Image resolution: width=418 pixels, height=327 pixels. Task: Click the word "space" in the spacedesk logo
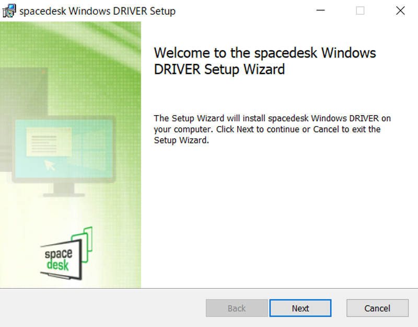(58, 254)
